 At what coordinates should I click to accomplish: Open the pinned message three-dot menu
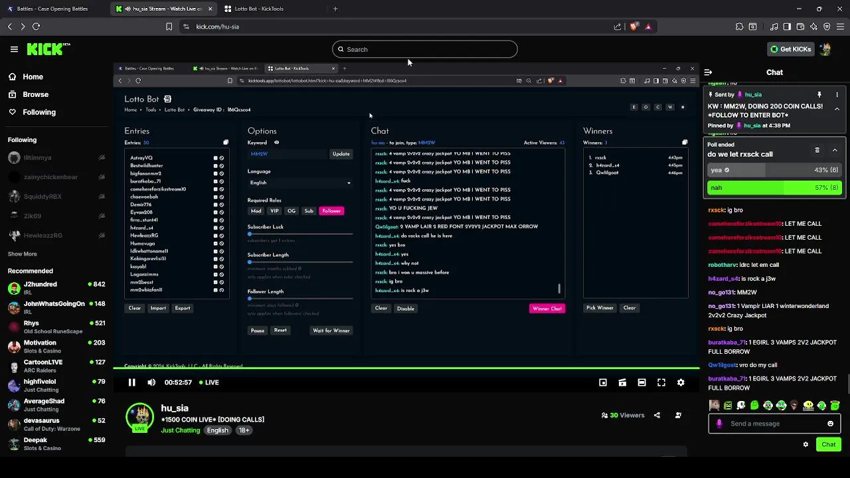pos(837,94)
